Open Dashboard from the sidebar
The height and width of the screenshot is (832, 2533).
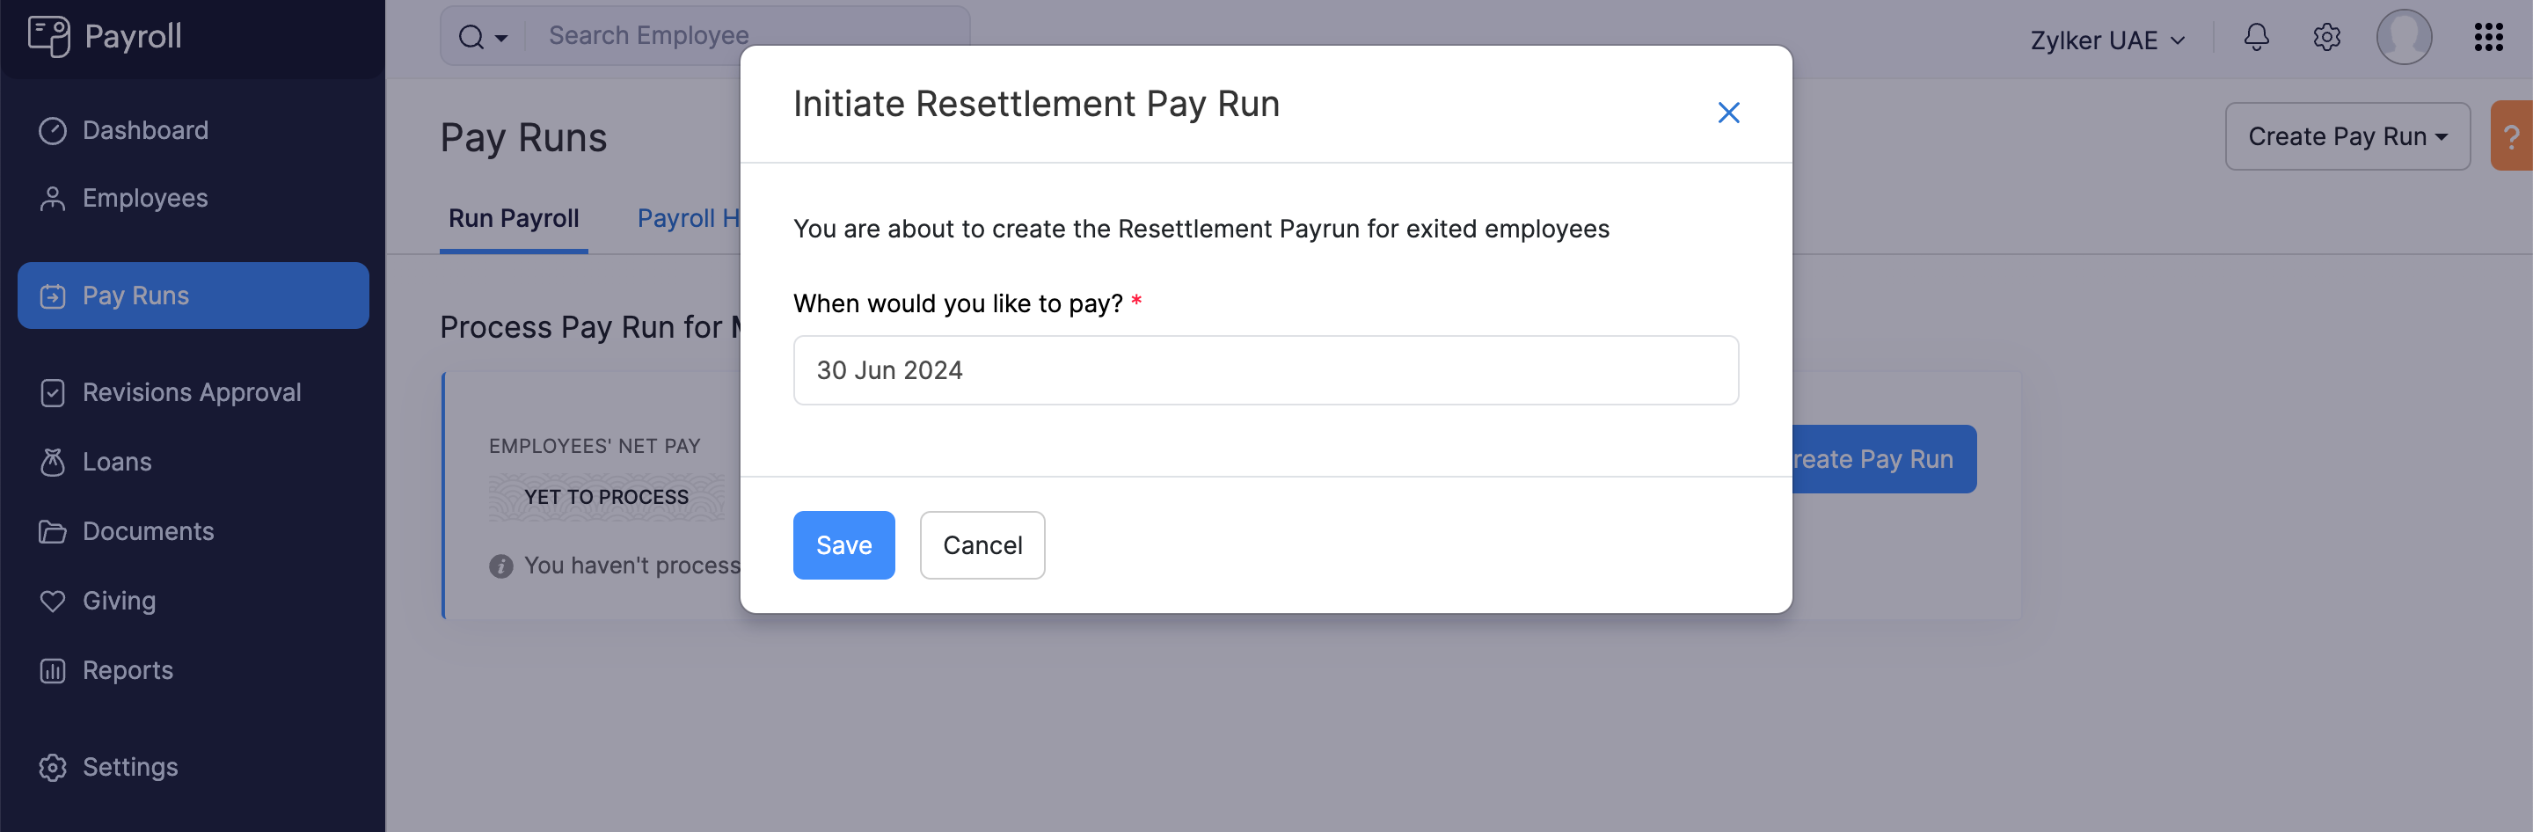pyautogui.click(x=144, y=131)
